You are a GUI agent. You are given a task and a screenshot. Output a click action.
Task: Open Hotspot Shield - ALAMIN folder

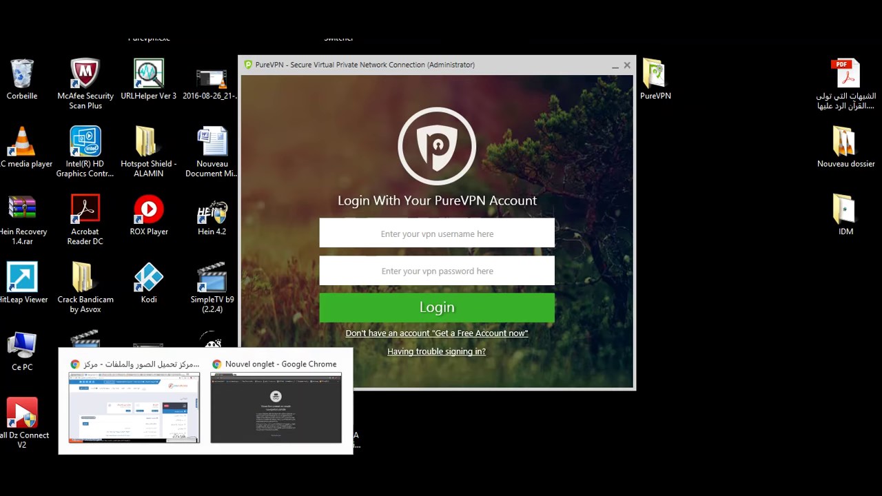click(x=146, y=141)
